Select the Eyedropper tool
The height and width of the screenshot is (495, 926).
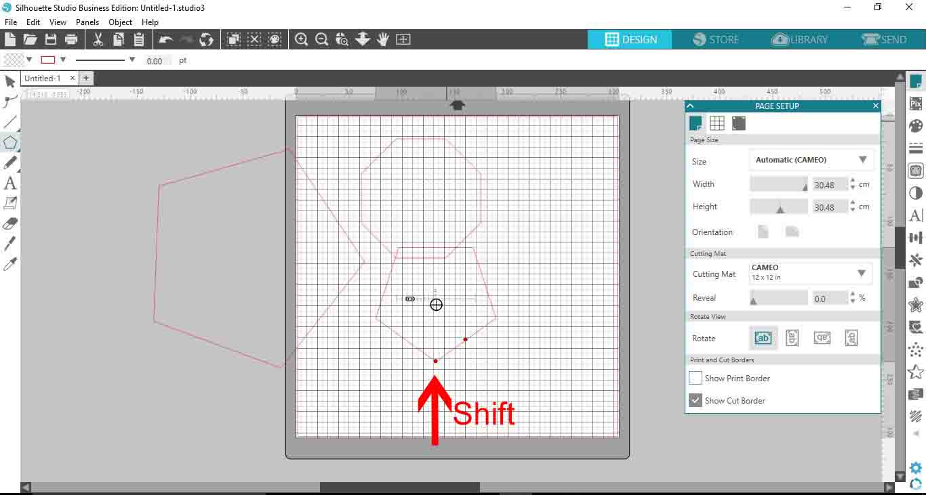[x=10, y=264]
